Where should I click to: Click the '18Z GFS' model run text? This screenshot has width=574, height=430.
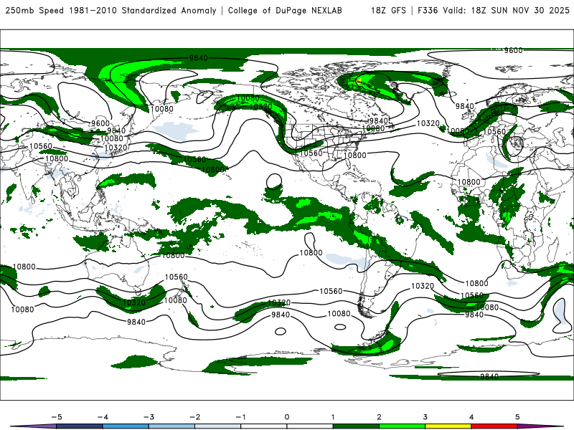pyautogui.click(x=388, y=11)
